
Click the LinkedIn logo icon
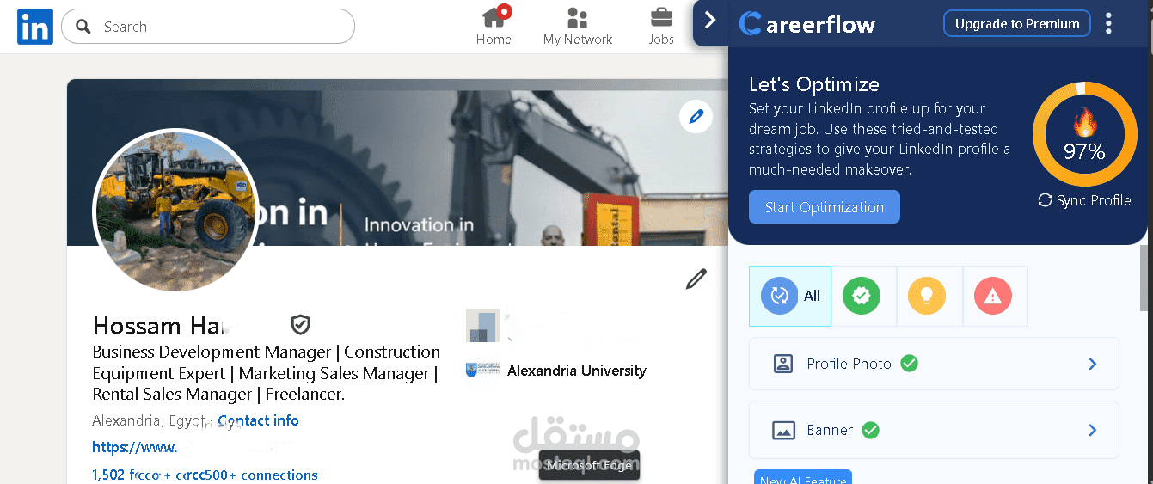[35, 27]
